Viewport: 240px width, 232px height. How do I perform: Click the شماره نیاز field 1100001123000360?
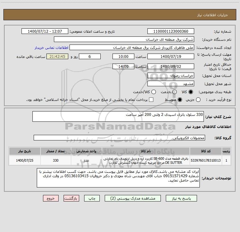[x=171, y=31]
